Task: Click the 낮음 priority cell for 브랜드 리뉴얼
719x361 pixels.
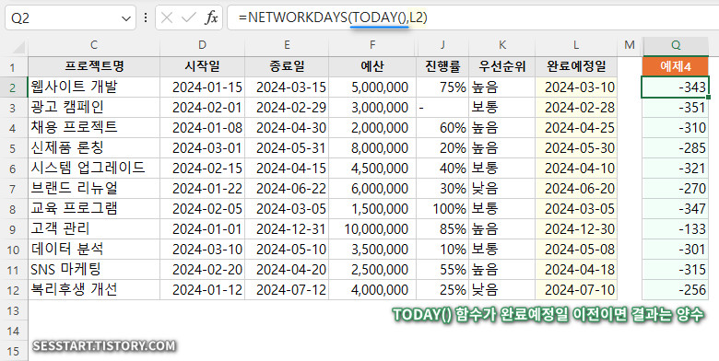Action: click(502, 188)
